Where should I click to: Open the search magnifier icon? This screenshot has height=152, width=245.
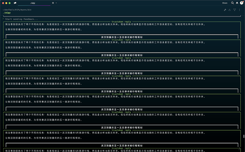[x=233, y=3]
